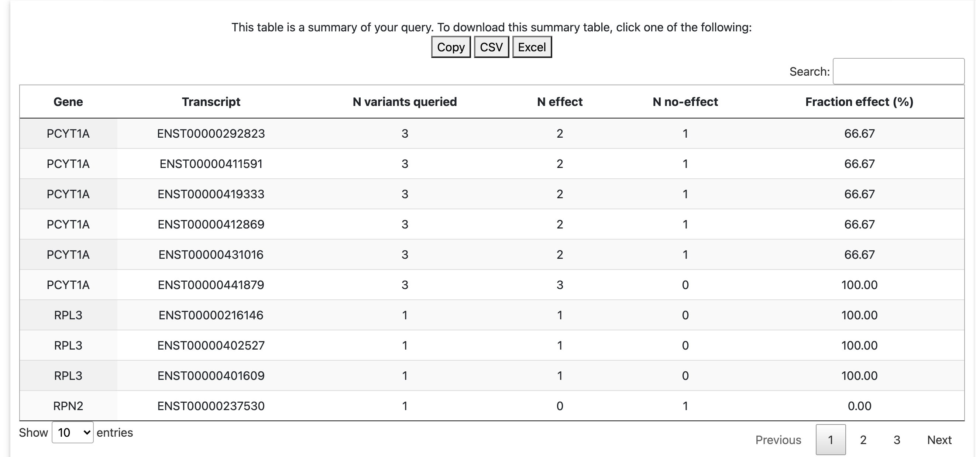The image size is (976, 457).
Task: Sort by the N effect column
Action: (x=560, y=102)
